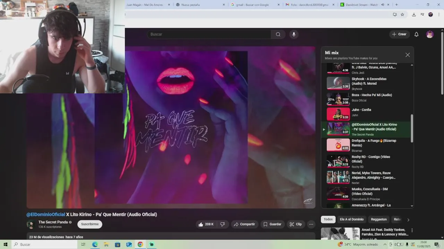
Task: Select the Ele A el Dominio chip
Action: coord(352,219)
